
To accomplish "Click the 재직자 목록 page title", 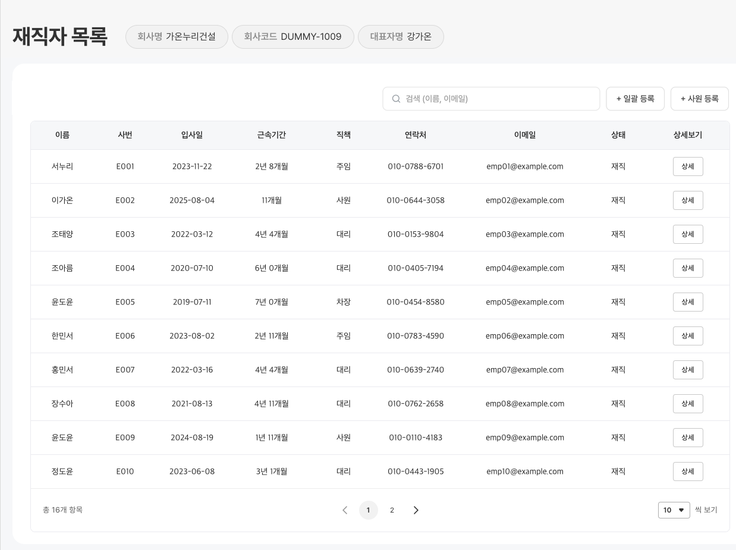I will (60, 37).
